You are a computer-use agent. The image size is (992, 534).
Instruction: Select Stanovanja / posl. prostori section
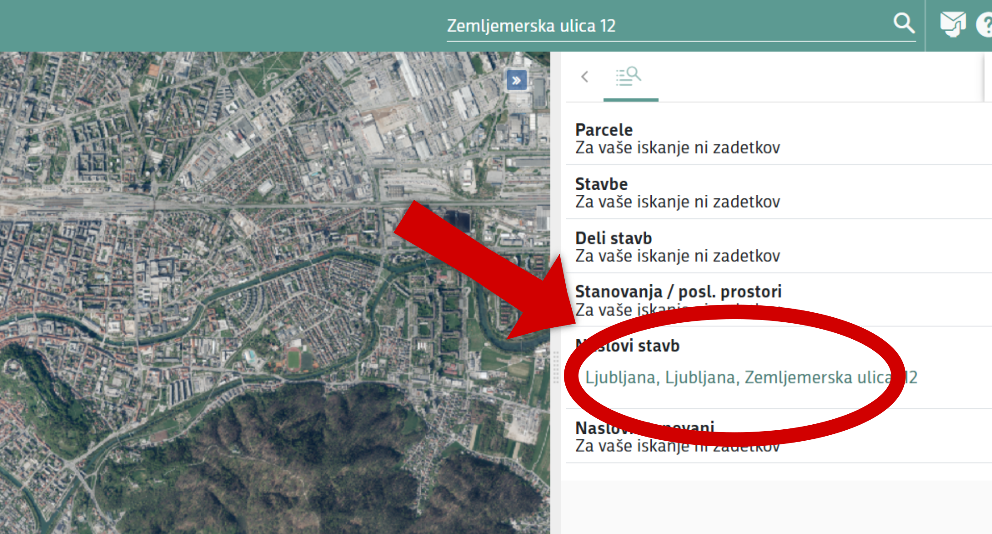(x=678, y=292)
